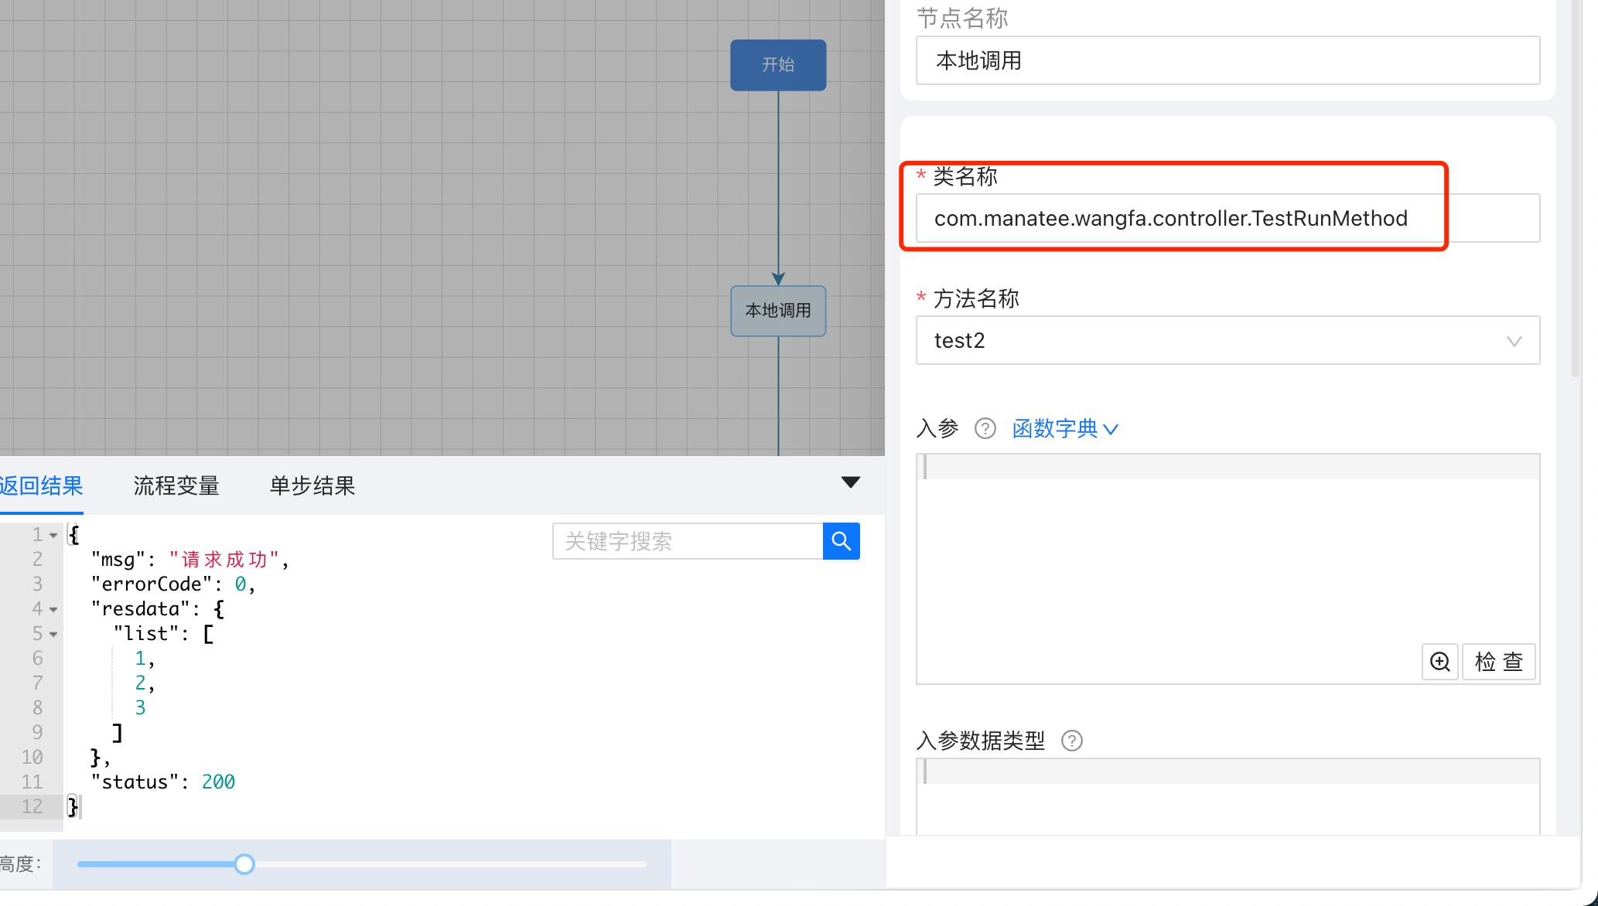Expand the 函数字典 dropdown link
This screenshot has height=906, width=1598.
coord(1065,428)
